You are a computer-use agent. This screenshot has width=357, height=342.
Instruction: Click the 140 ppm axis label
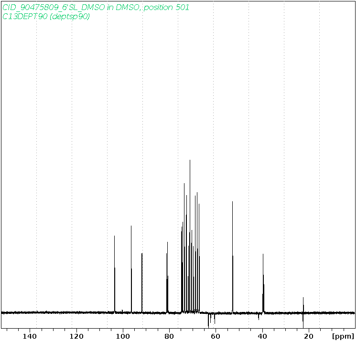pos(30,336)
